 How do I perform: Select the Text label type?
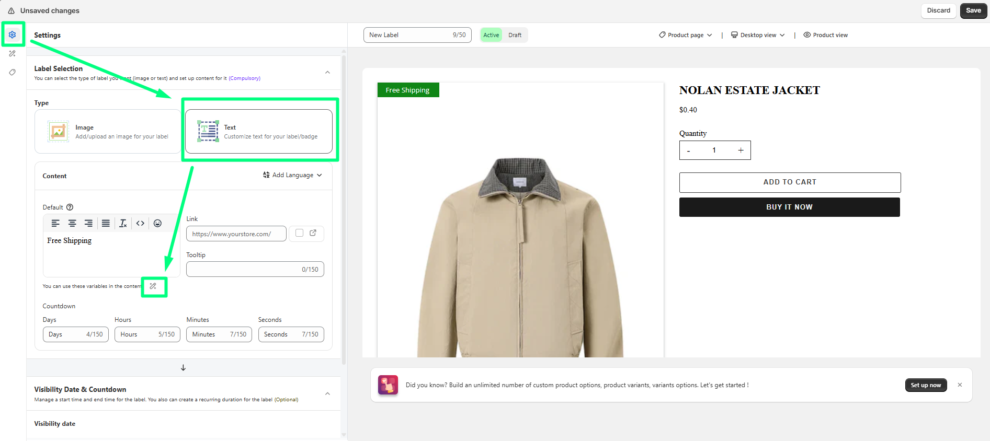(259, 132)
